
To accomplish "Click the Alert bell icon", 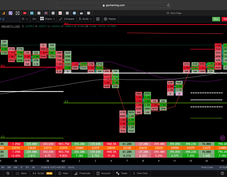I will (x=60, y=173).
